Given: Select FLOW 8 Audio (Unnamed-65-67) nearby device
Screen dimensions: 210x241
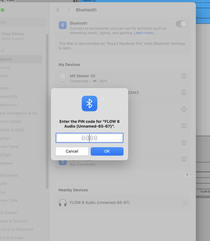Looking at the screenshot, I should pyautogui.click(x=123, y=202).
